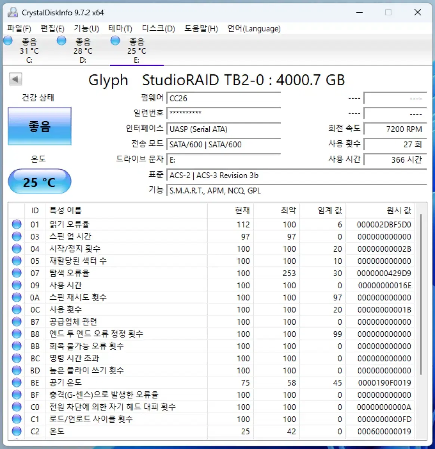Screen dimensions: 435x449
Task: Open the 테마(T) menu
Action: pos(120,29)
